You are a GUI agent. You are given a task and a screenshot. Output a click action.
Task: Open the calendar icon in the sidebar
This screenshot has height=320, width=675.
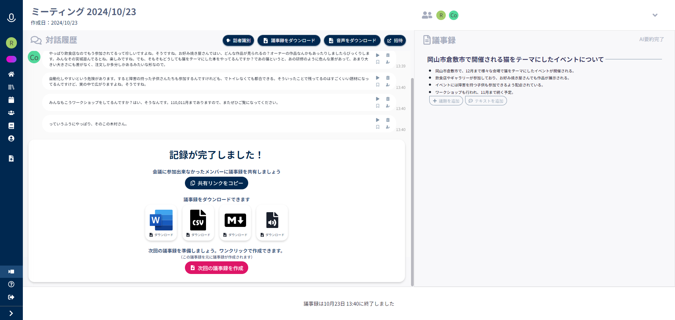pos(11,100)
